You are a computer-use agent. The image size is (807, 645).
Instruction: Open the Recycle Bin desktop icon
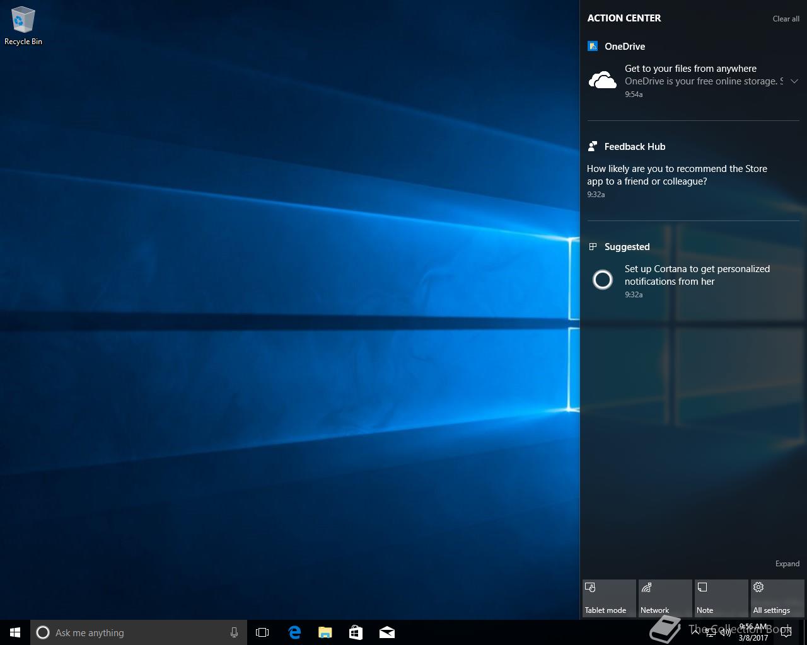coord(23,26)
